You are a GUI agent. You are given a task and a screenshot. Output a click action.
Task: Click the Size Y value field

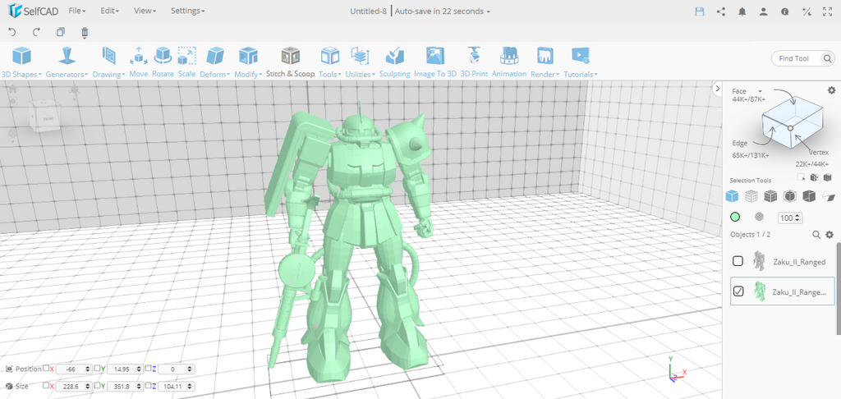tap(124, 386)
